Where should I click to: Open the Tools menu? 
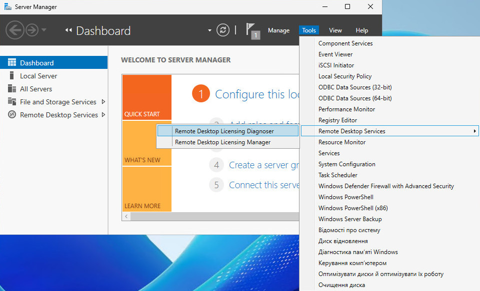tap(309, 30)
